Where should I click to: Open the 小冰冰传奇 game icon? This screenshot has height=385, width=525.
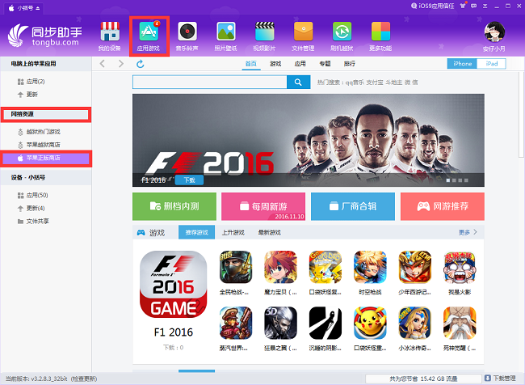pos(415,323)
